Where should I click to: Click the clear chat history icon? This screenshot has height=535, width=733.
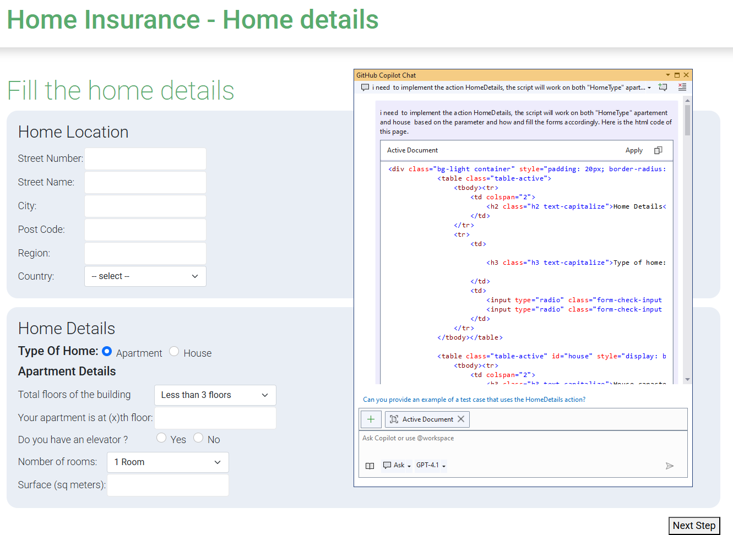click(x=682, y=87)
